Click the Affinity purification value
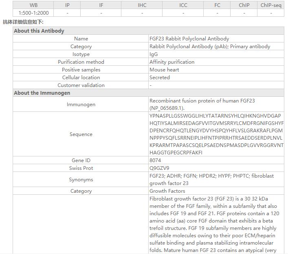 (x=172, y=62)
